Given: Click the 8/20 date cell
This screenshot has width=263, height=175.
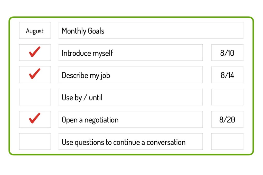Looking at the screenshot, I should point(227,119).
